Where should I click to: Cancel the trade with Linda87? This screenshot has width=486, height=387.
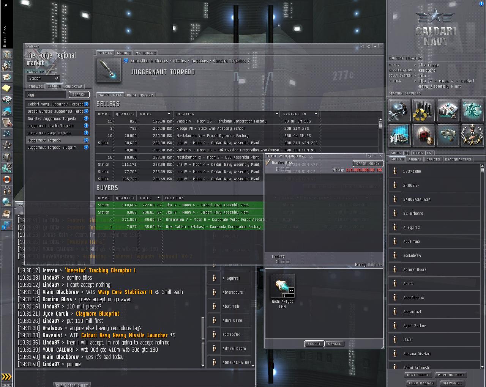335,344
